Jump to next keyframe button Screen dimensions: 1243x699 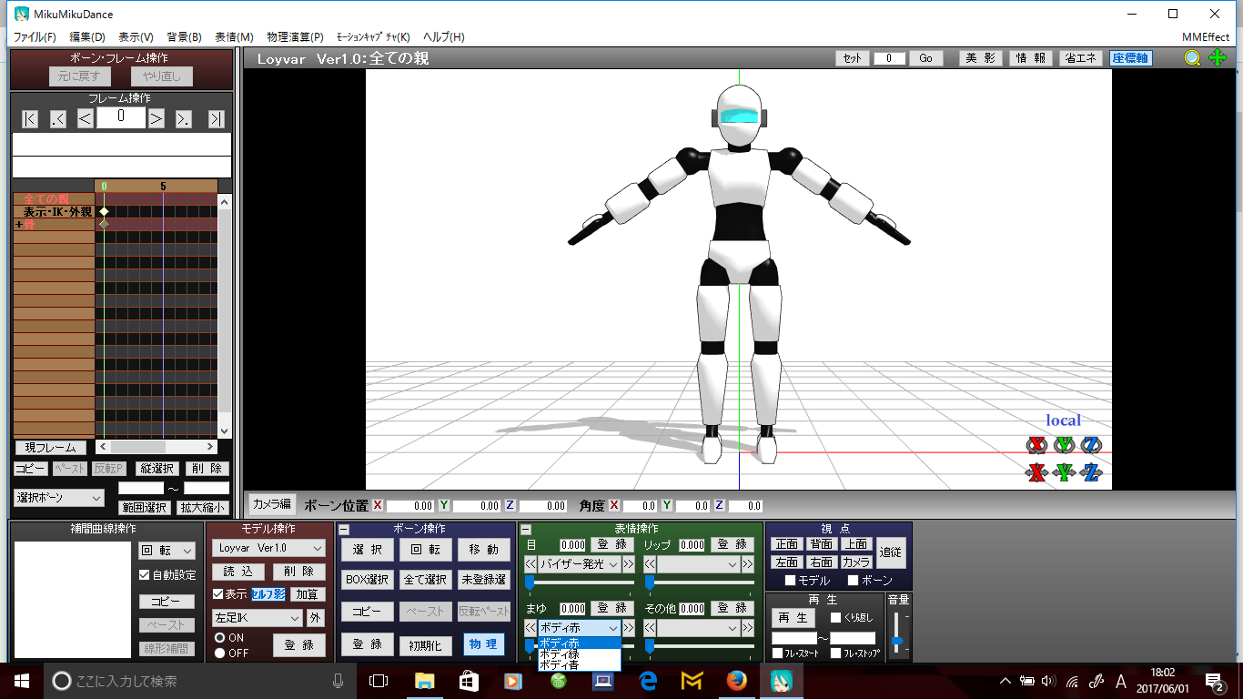click(184, 118)
